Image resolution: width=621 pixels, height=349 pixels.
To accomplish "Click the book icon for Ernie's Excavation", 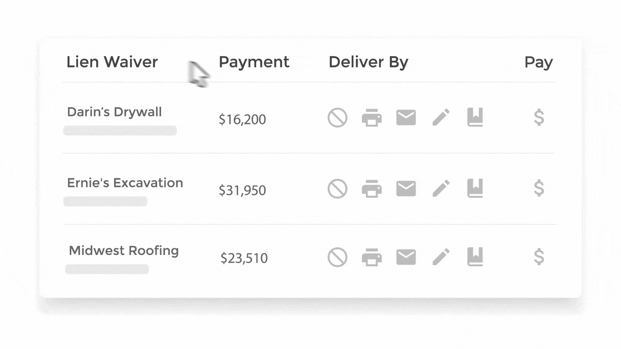I will point(475,188).
